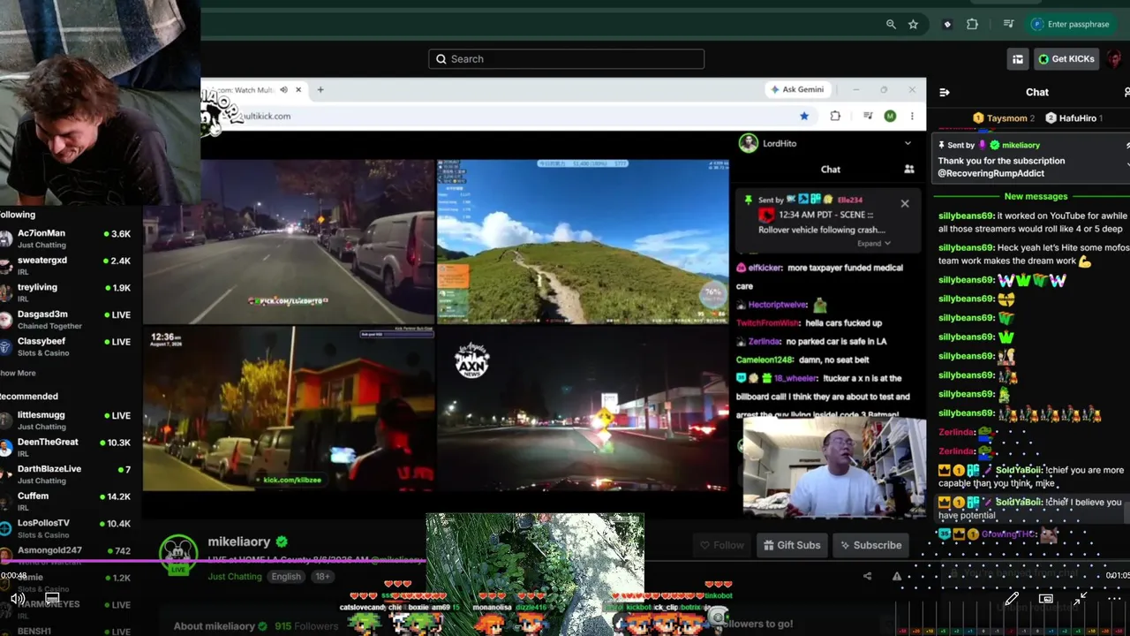1130x636 pixels.
Task: Exit fullscreen with the collapse arrows icon
Action: [1080, 599]
